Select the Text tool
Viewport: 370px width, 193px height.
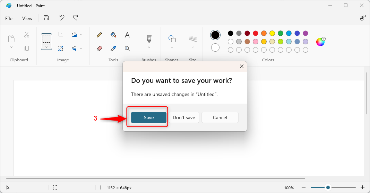[127, 35]
